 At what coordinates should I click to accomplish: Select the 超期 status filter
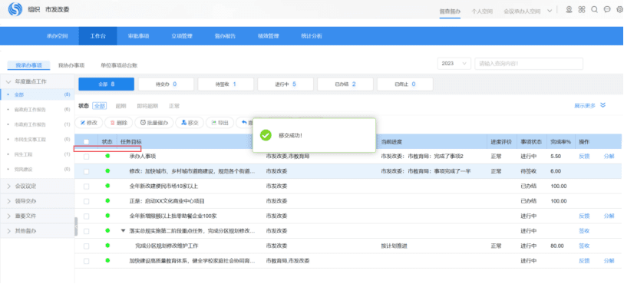coord(121,106)
